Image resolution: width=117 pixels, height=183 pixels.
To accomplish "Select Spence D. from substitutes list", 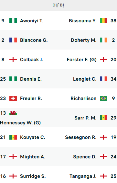I will point(85,157).
